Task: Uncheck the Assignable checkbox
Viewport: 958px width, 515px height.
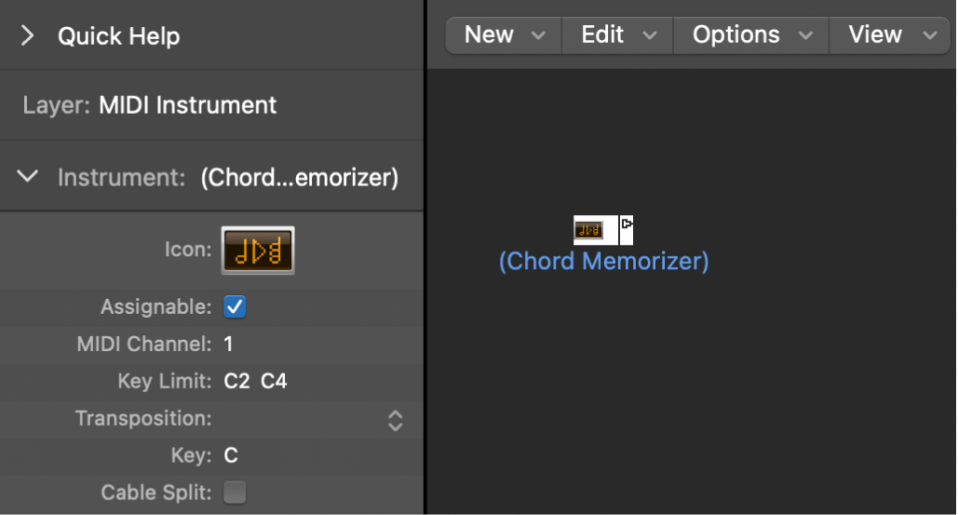Action: [x=235, y=306]
